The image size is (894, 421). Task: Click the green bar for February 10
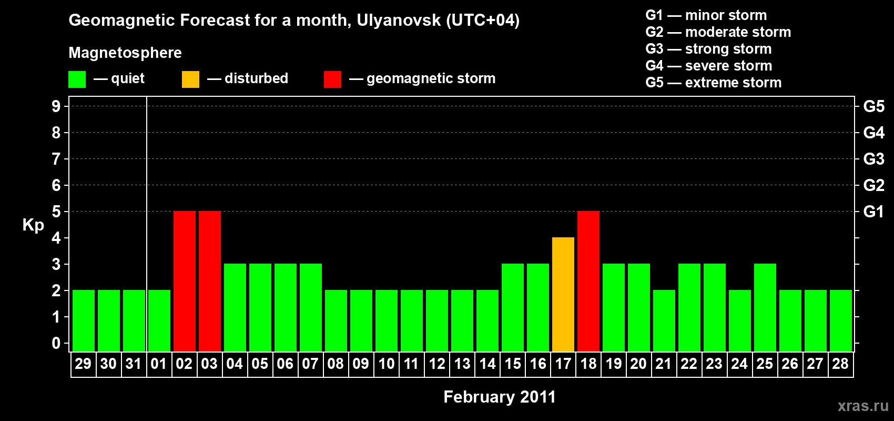pos(387,320)
